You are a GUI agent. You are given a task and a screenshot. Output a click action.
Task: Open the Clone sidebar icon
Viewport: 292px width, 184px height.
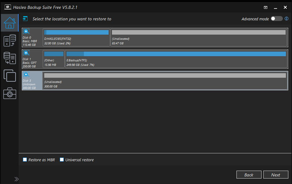coord(10,76)
